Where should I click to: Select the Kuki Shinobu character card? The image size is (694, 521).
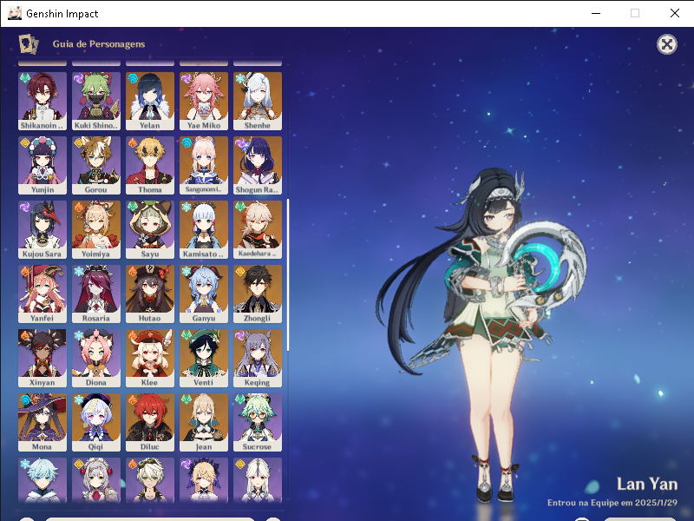[x=96, y=101]
